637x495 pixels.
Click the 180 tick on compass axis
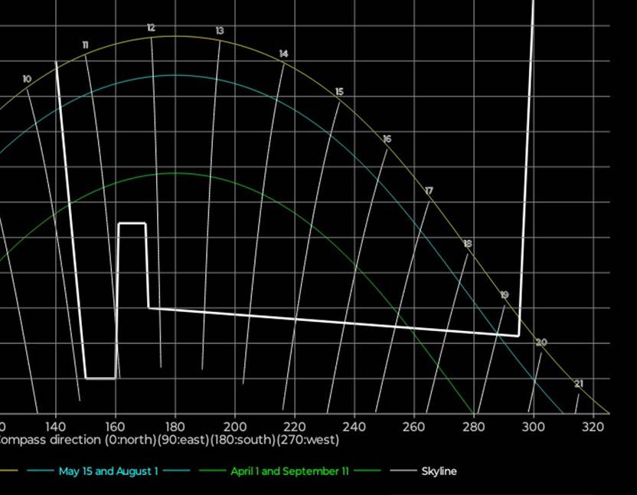tap(175, 426)
